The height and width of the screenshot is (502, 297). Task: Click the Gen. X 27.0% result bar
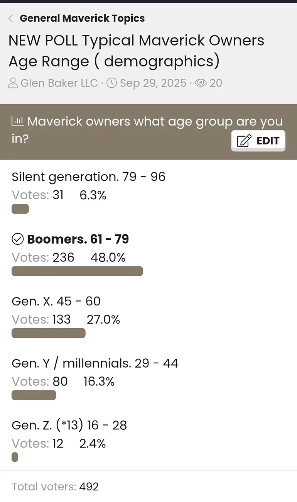[x=49, y=333]
